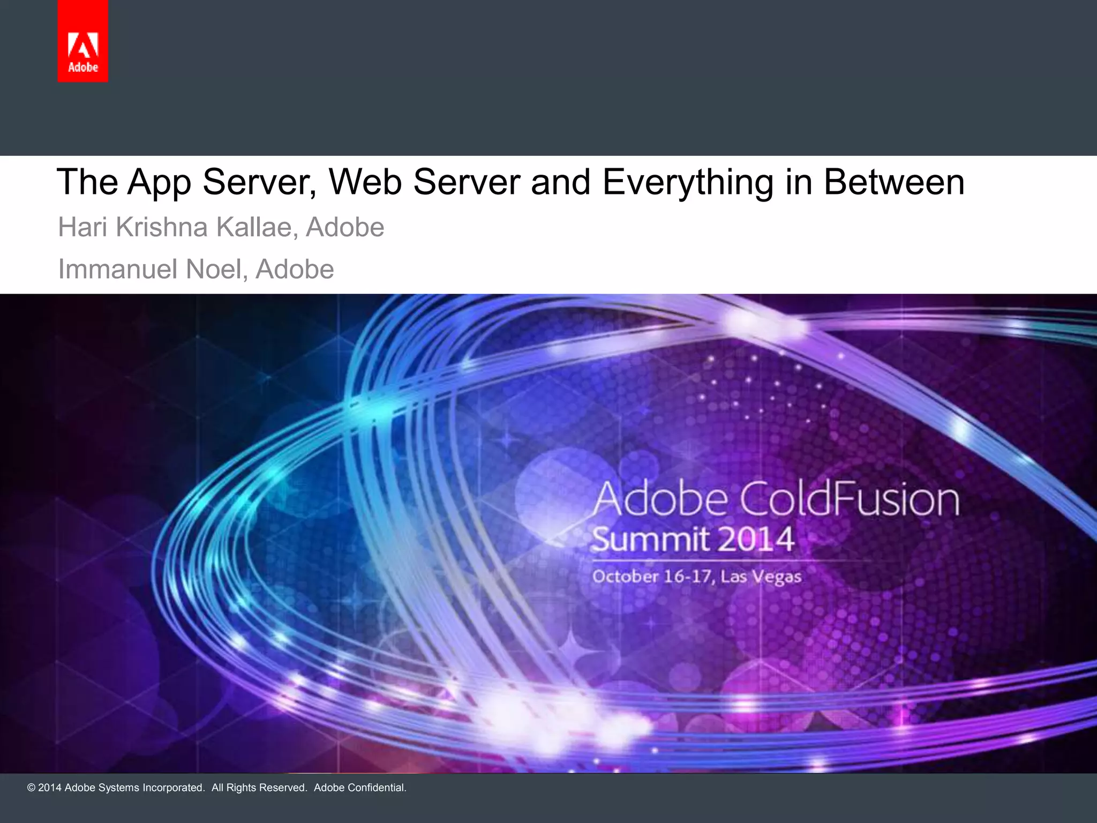Click '2014 Adobe Systems Incorporated' in footer
1097x823 pixels.
coord(121,788)
